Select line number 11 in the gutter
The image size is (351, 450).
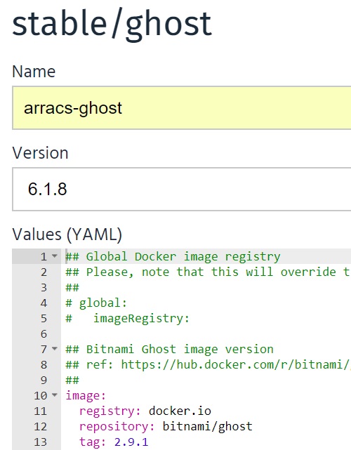tap(41, 411)
